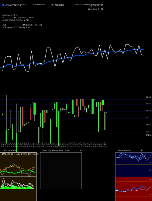Click the 'ADX: 38.46 +DY: 17.85 -DY: 40.15' readout

[20, 154]
